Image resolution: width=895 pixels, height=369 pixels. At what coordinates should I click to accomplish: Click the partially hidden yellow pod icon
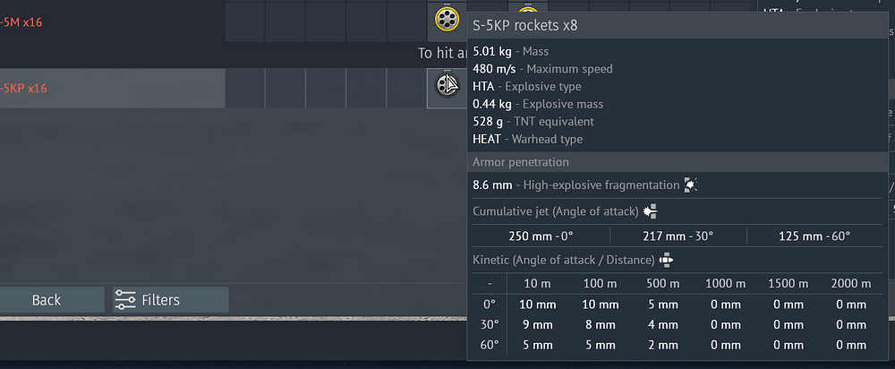coord(527,11)
